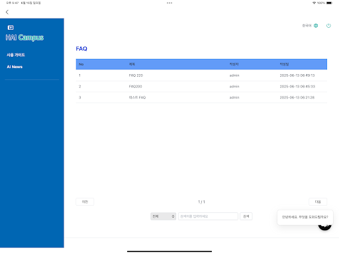Screen dimensions: 339x254
Task: Go to next page with 다음
Action: (318, 202)
